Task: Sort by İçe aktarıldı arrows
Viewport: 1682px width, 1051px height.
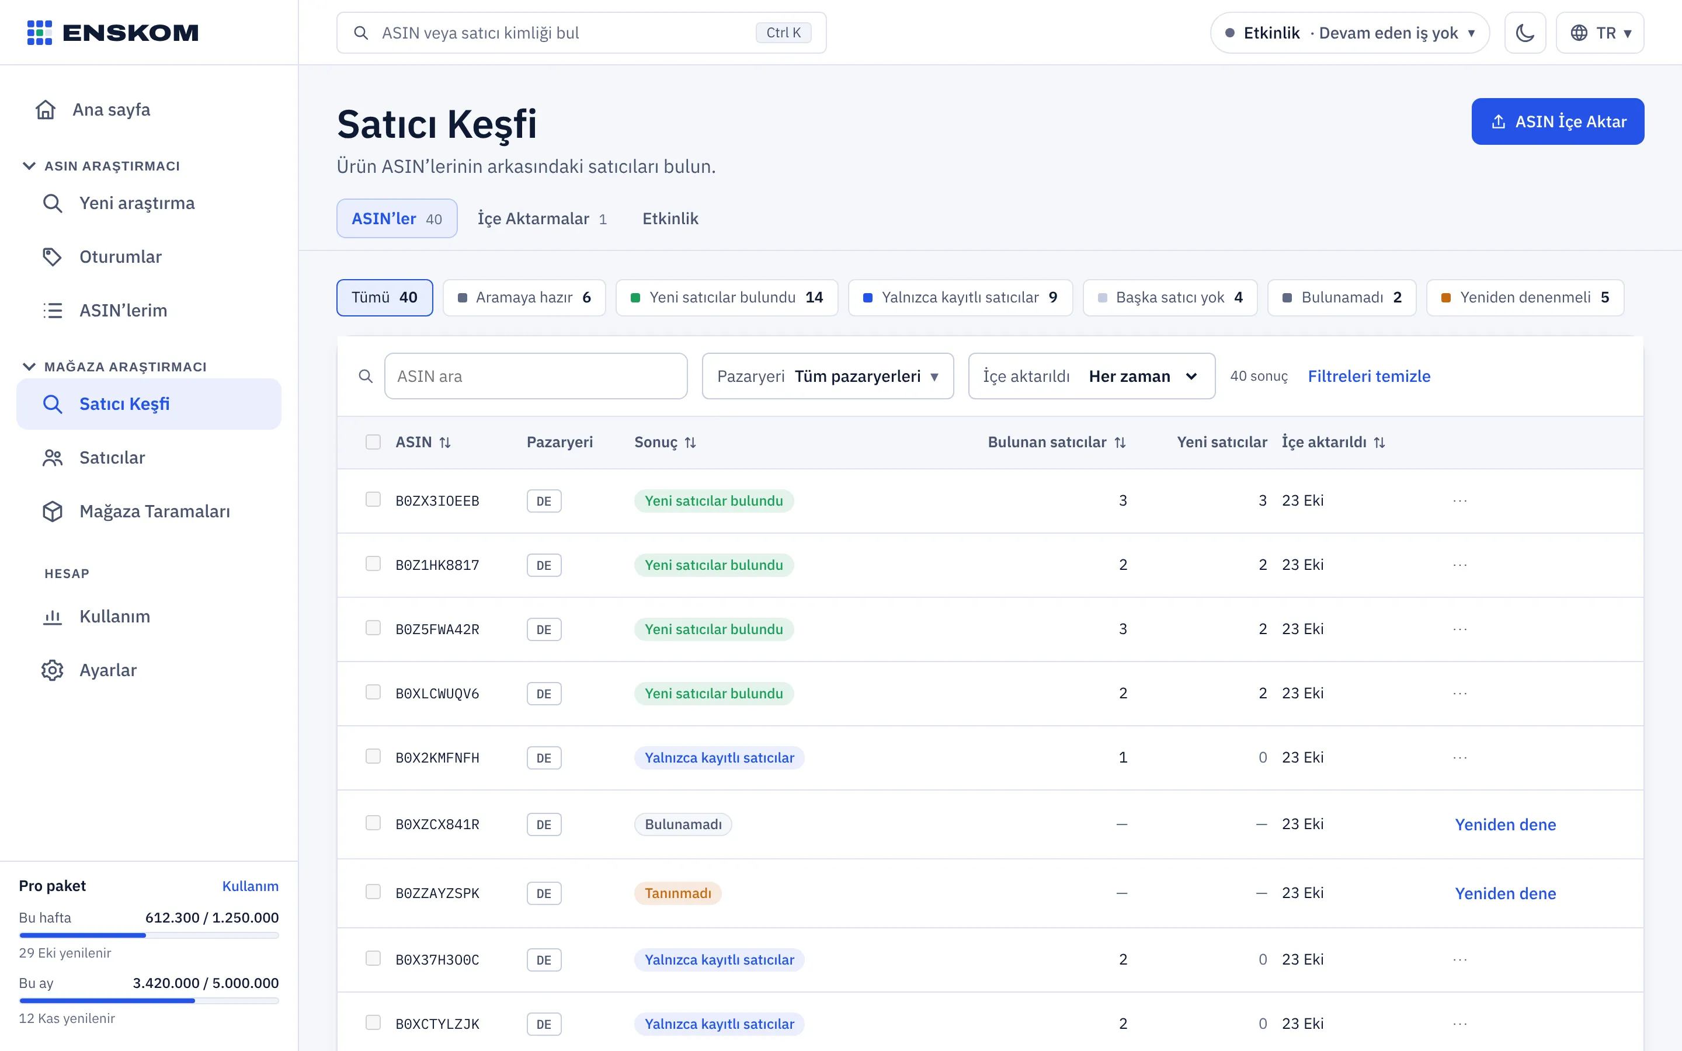Action: (1379, 442)
